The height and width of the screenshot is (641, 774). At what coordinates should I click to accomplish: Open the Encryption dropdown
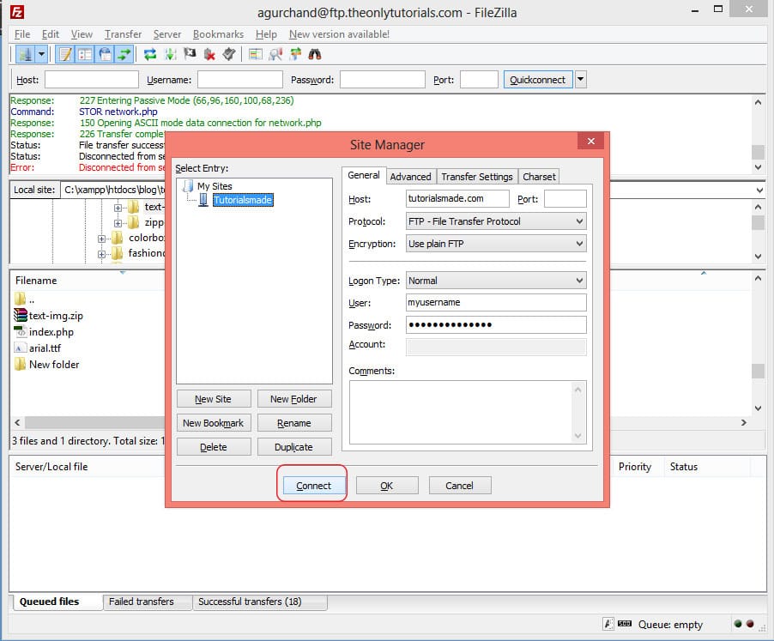coord(496,244)
